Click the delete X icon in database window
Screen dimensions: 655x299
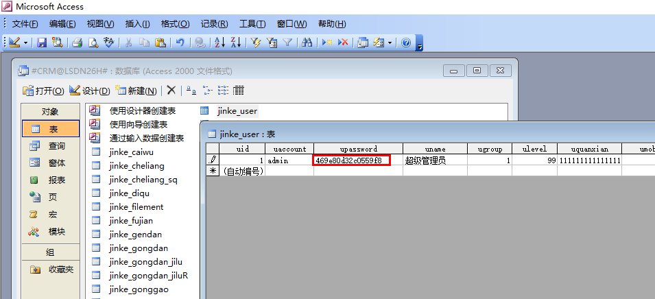click(171, 90)
